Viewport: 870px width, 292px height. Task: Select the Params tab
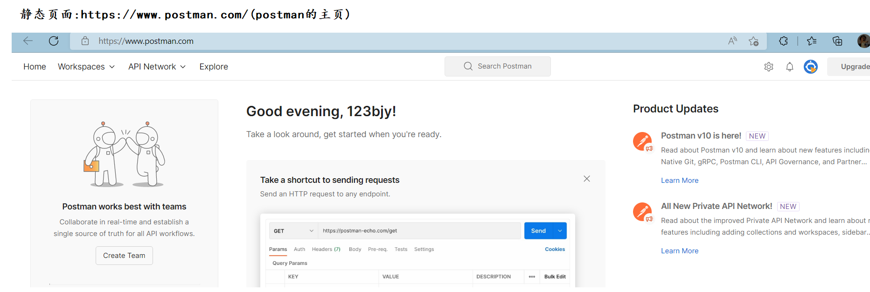(278, 250)
